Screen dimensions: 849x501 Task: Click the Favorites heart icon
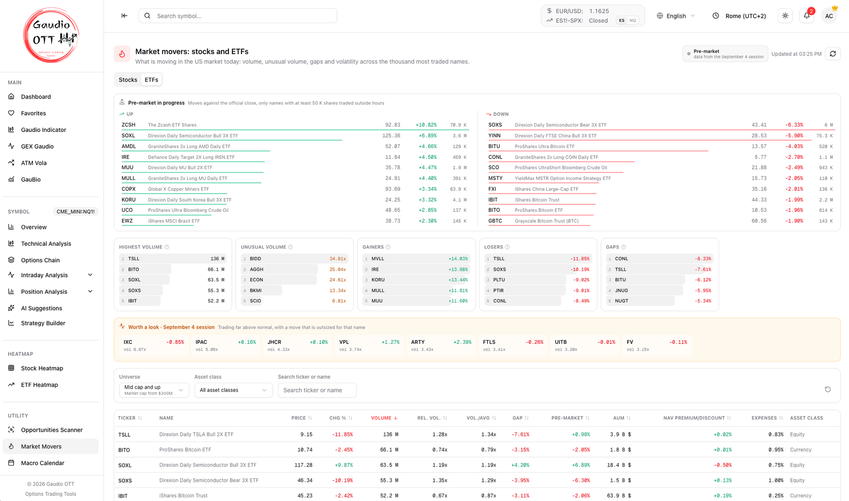[12, 113]
